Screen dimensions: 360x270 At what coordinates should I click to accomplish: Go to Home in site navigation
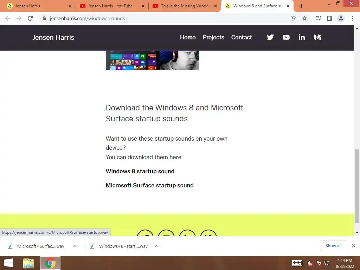pyautogui.click(x=188, y=37)
